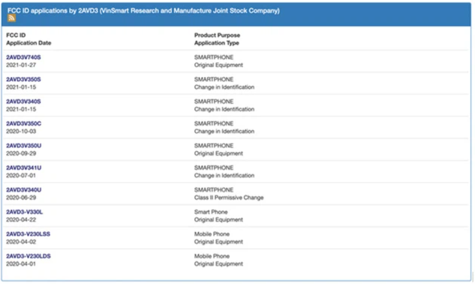The height and width of the screenshot is (284, 475).
Task: Click the Smart Phone product purpose text
Action: coord(211,212)
